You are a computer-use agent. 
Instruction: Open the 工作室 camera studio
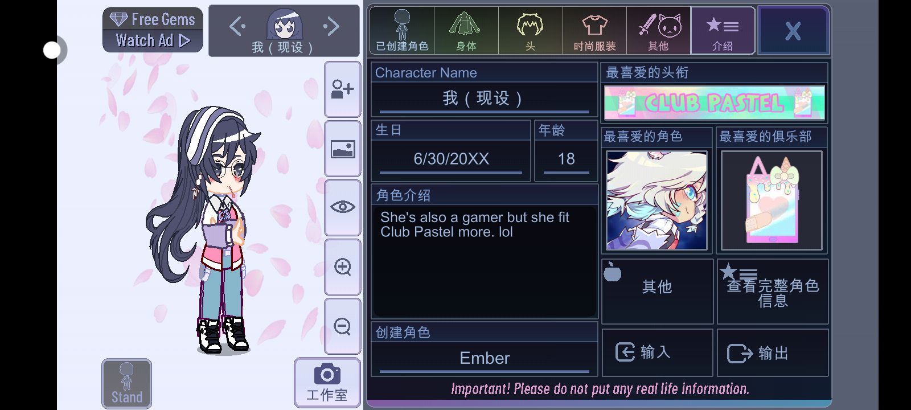click(327, 383)
